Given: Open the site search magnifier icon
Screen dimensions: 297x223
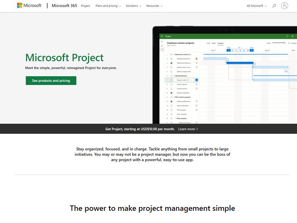Looking at the screenshot, I should tap(274, 6).
